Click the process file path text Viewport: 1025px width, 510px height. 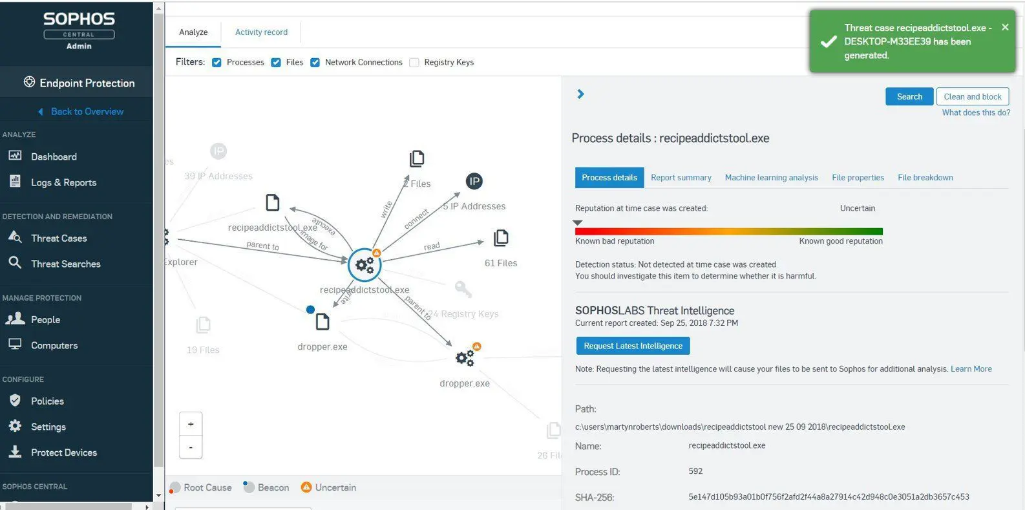point(740,427)
